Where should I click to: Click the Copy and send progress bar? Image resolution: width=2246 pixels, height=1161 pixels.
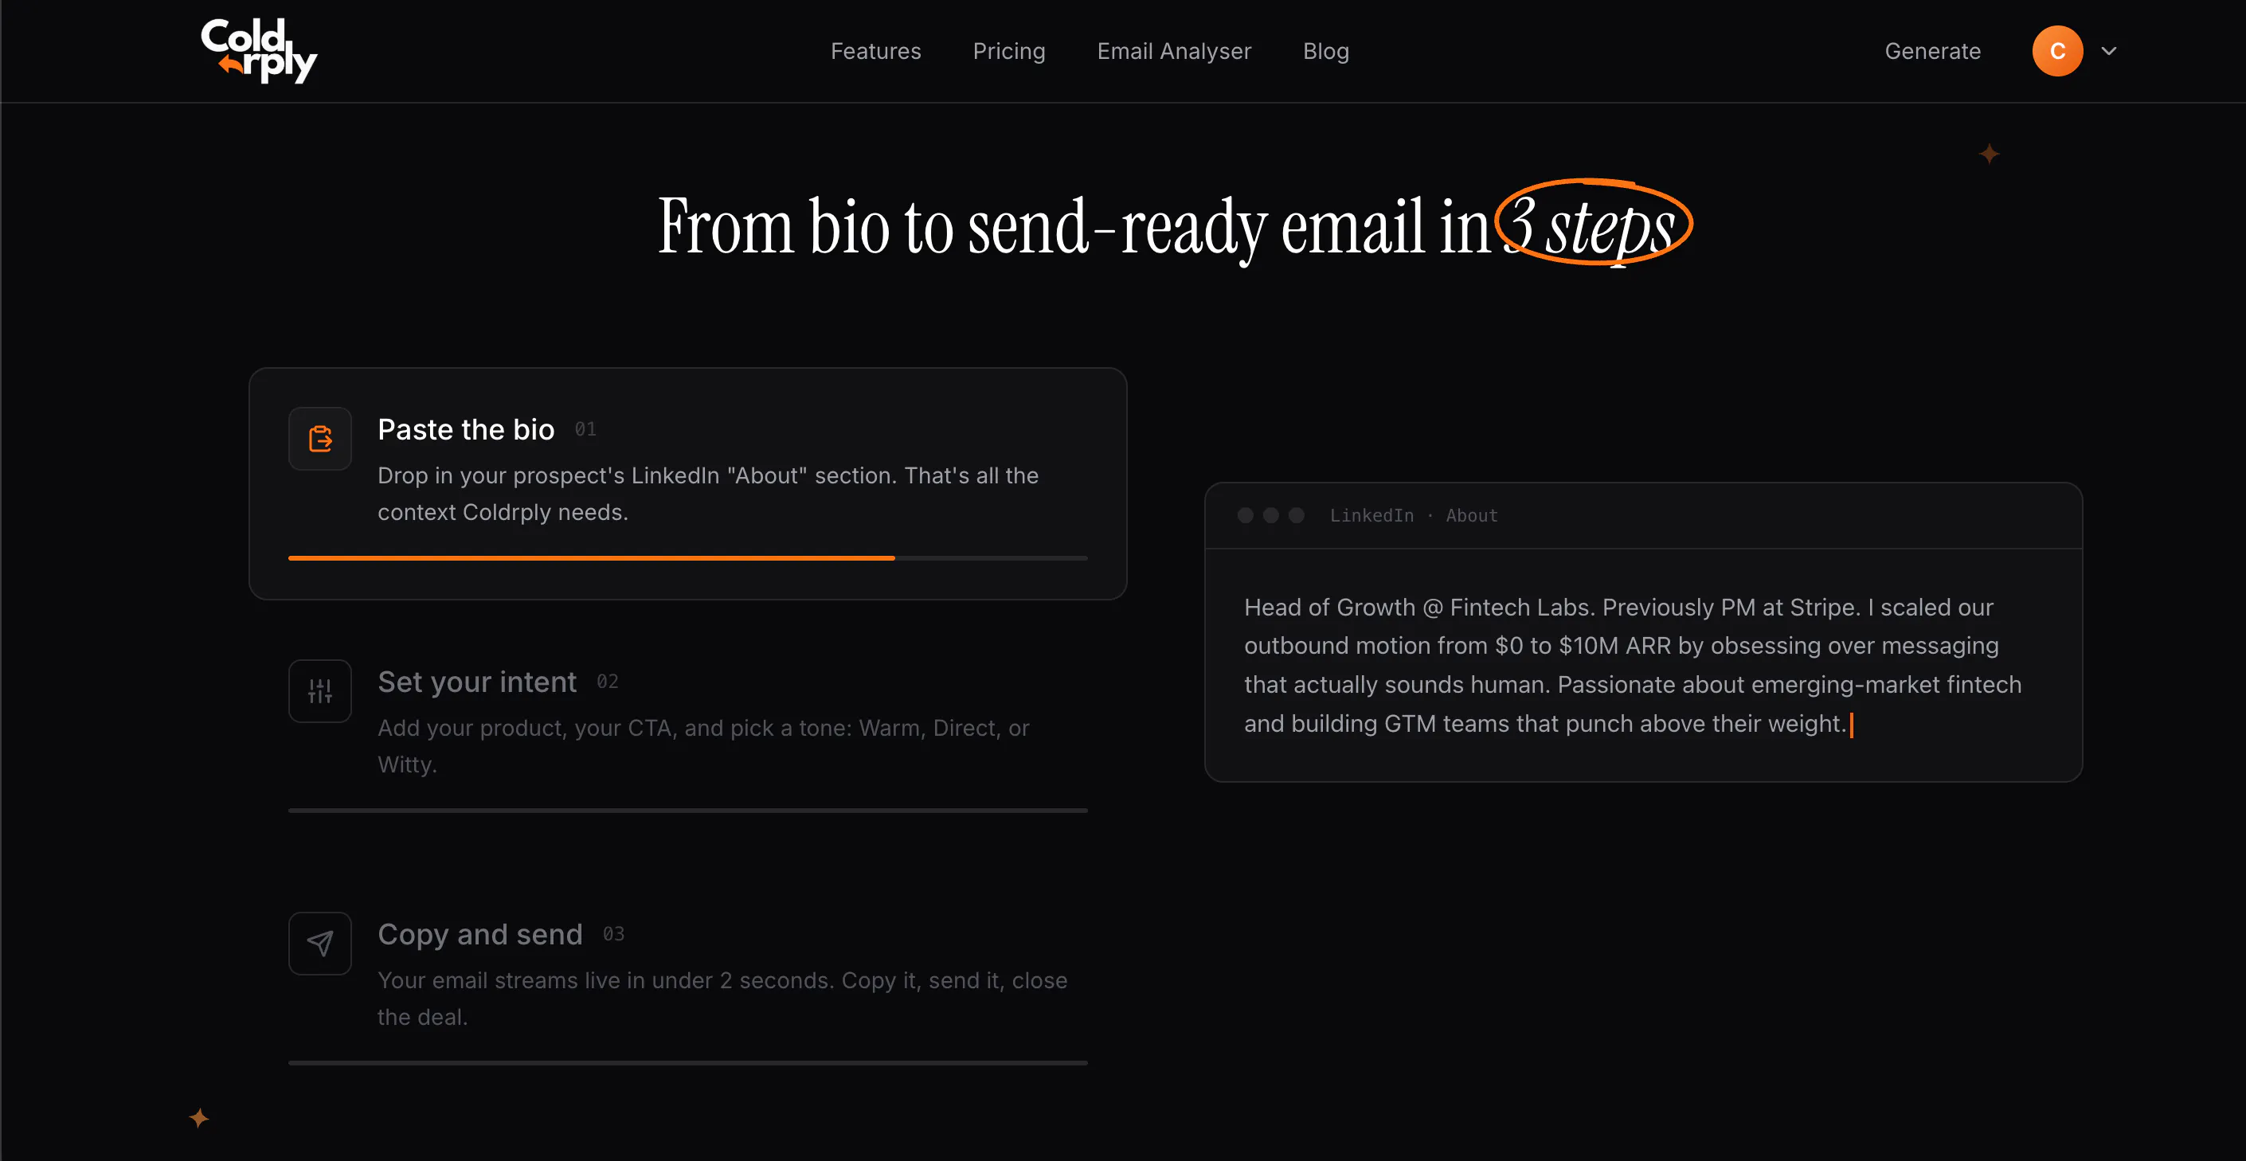pyautogui.click(x=688, y=1063)
